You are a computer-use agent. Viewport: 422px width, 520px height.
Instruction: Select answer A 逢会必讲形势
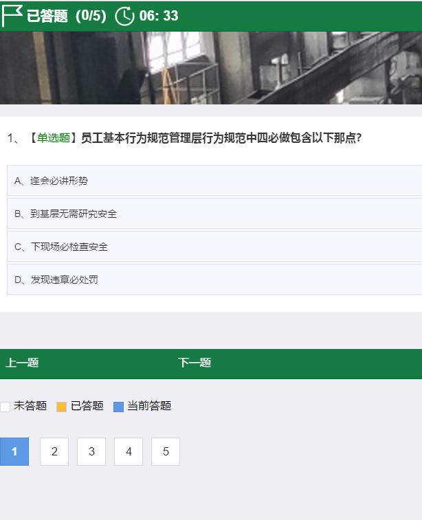click(x=214, y=181)
